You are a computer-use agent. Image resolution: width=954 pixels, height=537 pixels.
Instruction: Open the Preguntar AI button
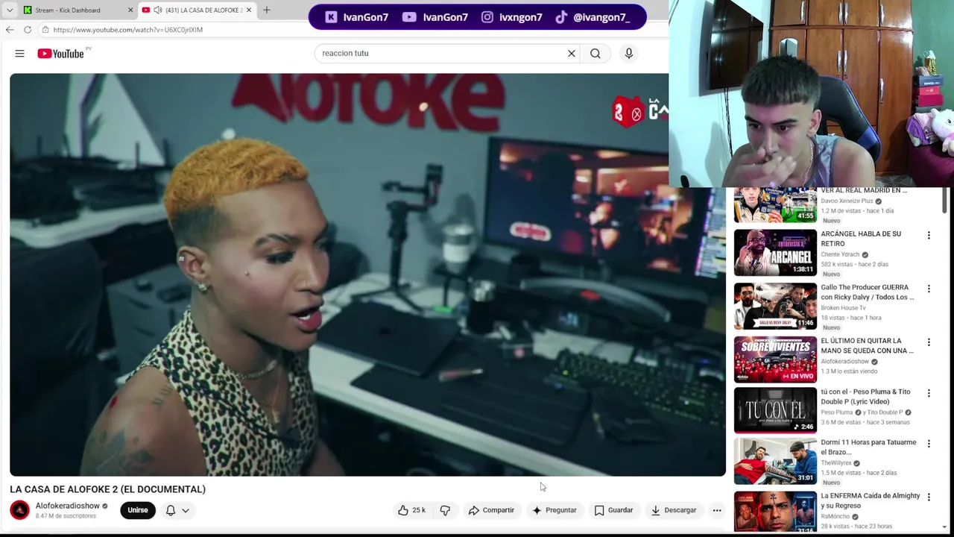pos(554,510)
